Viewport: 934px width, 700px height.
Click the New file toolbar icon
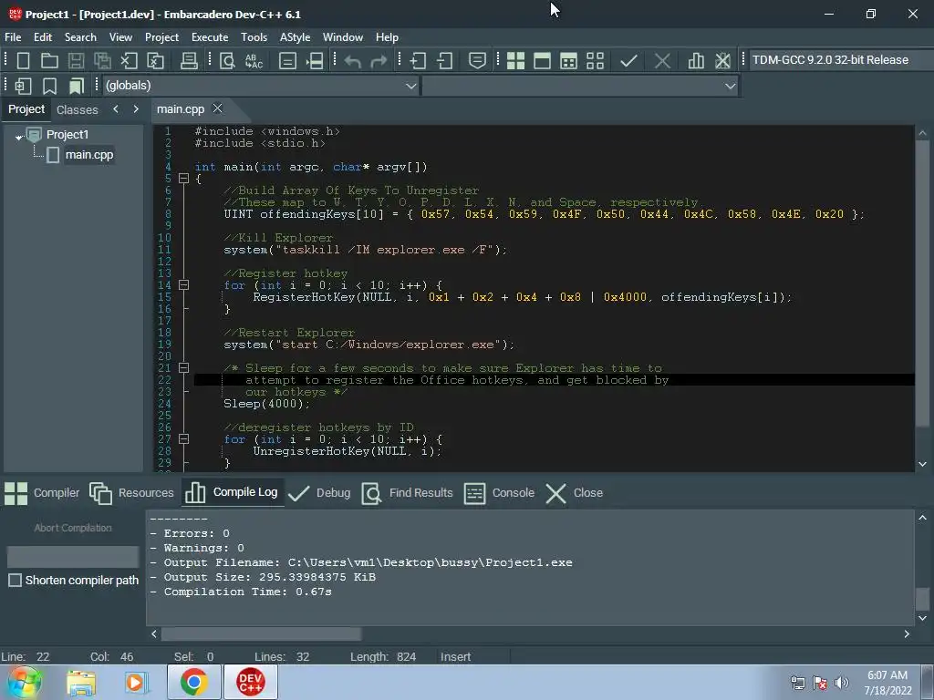[x=23, y=61]
